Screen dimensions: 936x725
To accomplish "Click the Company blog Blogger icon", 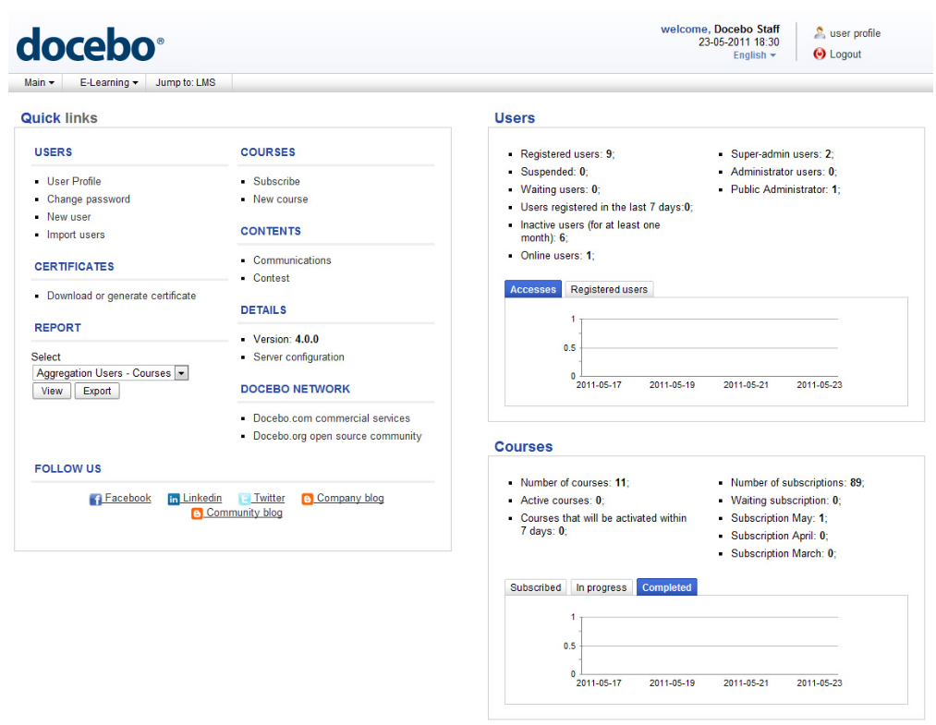I will [308, 499].
